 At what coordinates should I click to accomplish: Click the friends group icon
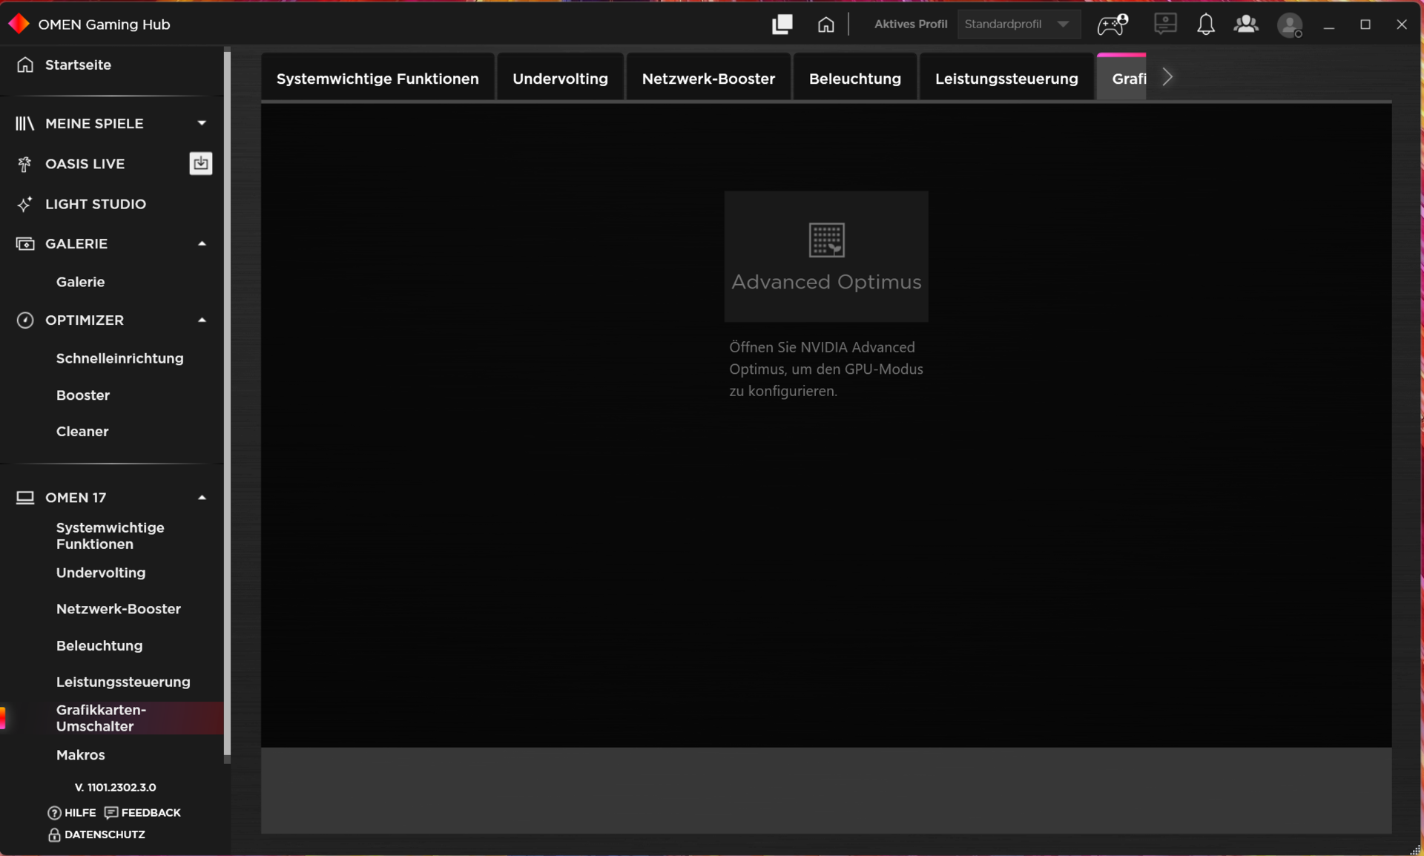pos(1245,24)
